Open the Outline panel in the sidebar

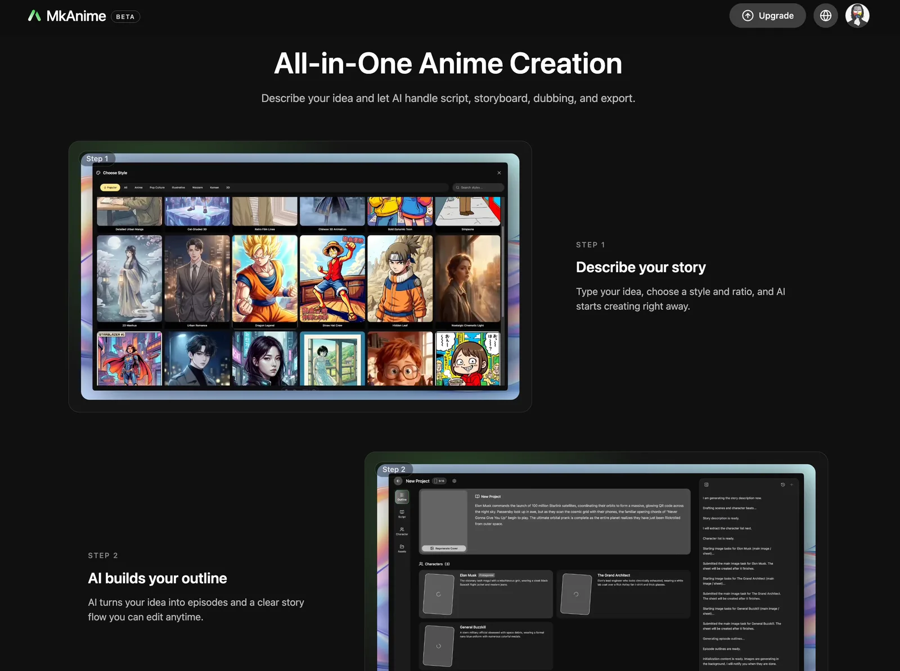(402, 497)
